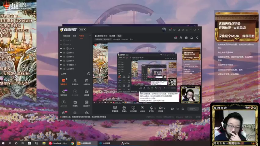Screen dimensions: 260x146
Task: Click 修改 to edit stream title
Action: [x=119, y=36]
